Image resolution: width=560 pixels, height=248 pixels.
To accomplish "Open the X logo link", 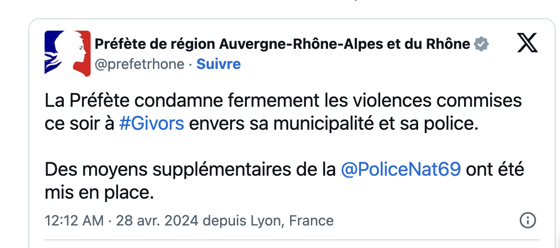I will coord(527,45).
